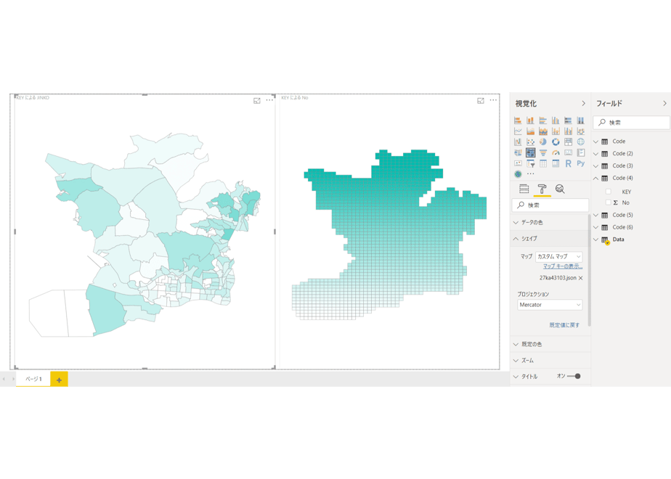This screenshot has height=479, width=671.
Task: Select the R script visual
Action: [x=569, y=163]
